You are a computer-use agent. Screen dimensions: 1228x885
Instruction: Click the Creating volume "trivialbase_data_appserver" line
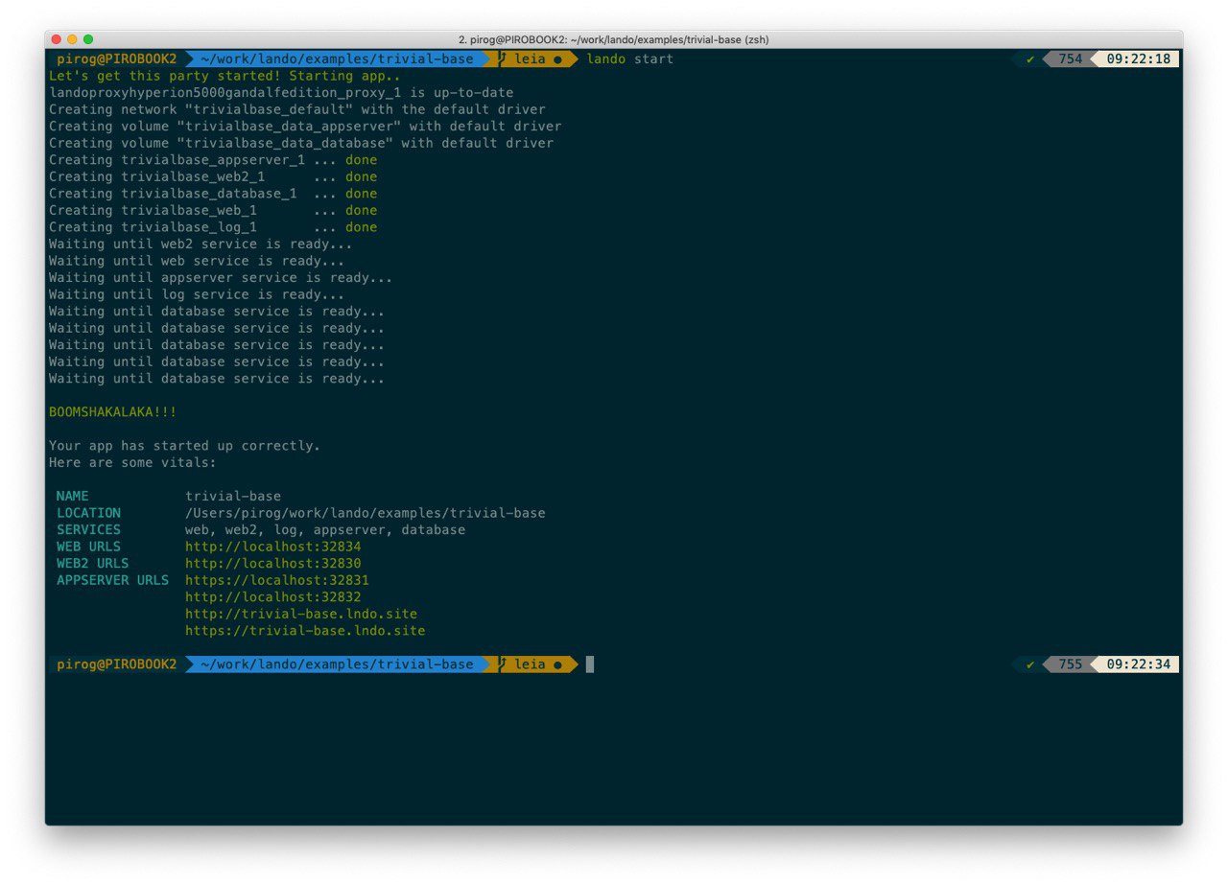(x=305, y=127)
